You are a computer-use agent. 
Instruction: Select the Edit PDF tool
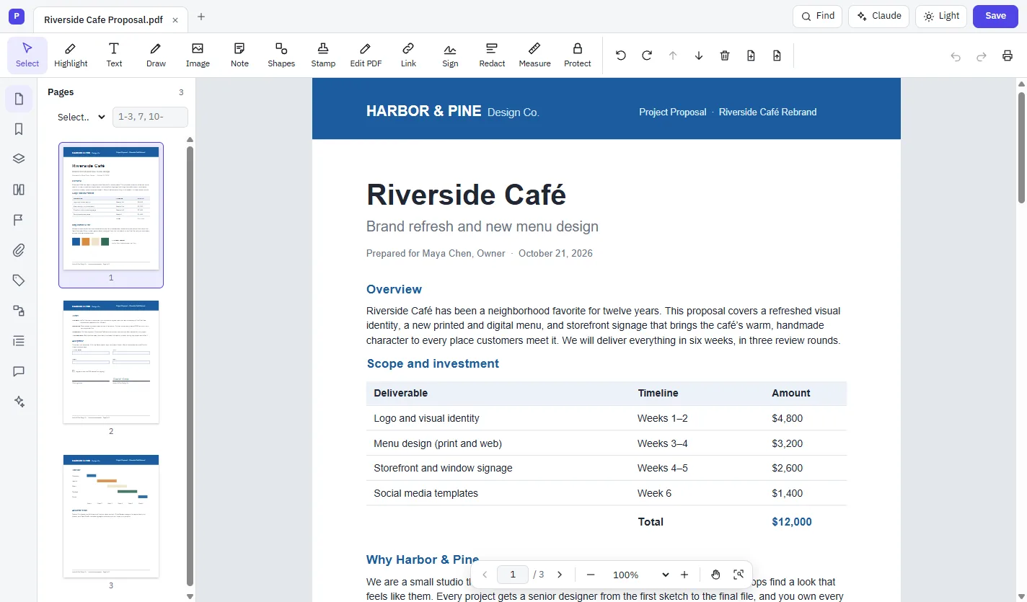coord(366,56)
